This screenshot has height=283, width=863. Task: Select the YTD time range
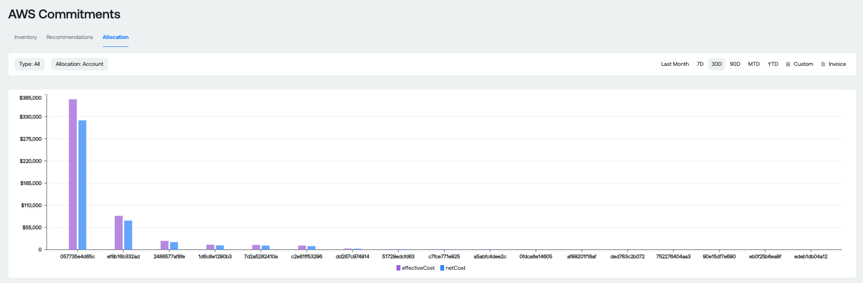pos(773,64)
